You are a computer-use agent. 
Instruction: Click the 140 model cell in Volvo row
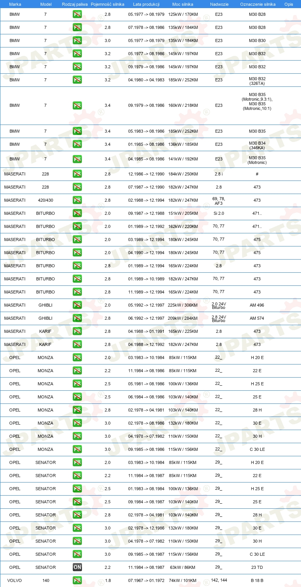click(45, 580)
